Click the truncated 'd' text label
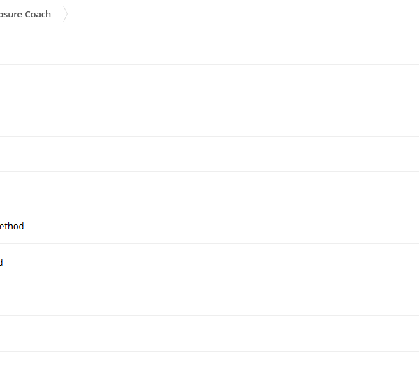This screenshot has width=419, height=389. pos(1,262)
